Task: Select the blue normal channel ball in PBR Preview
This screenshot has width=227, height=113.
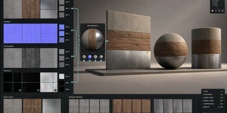Action: coord(90,57)
